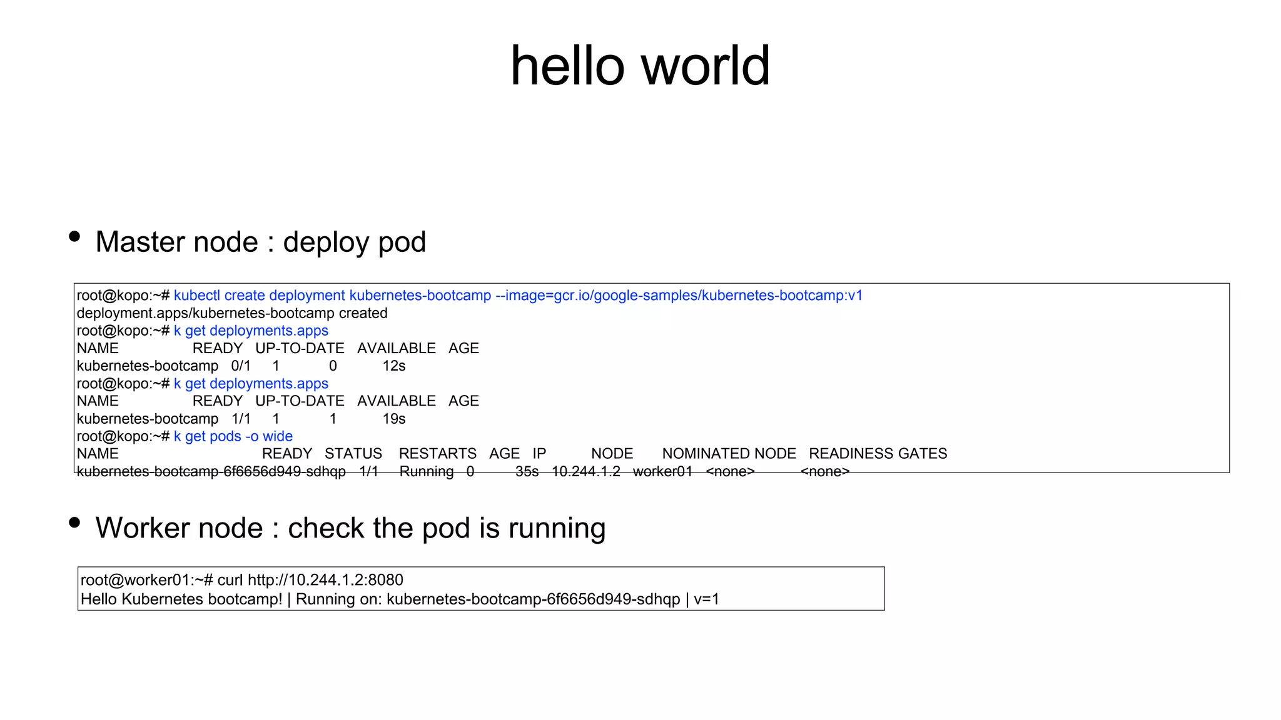This screenshot has height=720, width=1281.
Task: Click the 'NOMINATED NODE' column header
Action: pos(729,454)
